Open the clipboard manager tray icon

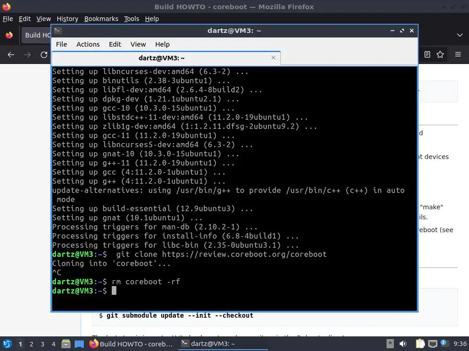(x=420, y=344)
